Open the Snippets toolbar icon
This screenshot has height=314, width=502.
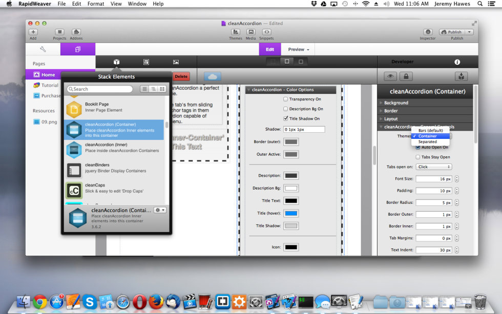coord(267,32)
